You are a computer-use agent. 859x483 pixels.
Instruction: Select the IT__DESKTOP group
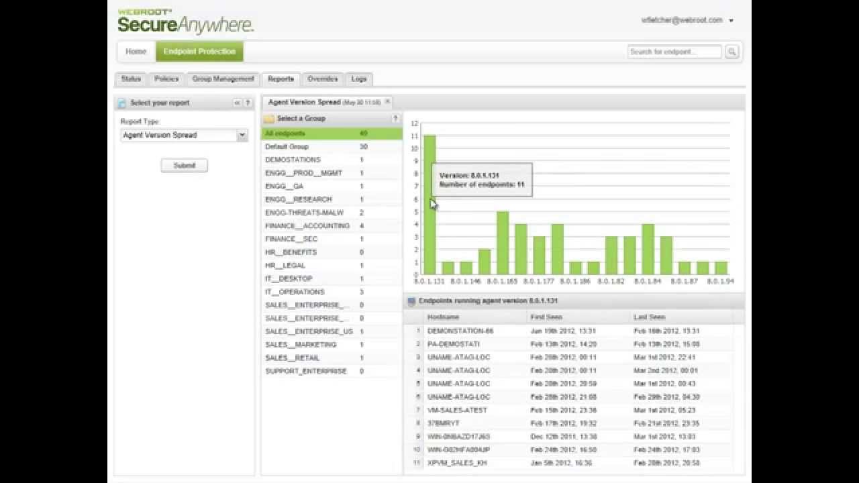pyautogui.click(x=332, y=279)
